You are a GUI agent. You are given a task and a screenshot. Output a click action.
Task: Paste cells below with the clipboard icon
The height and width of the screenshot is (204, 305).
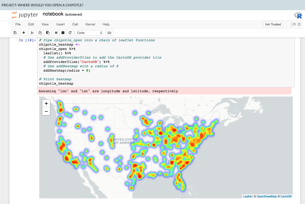pyautogui.click(x=48, y=33)
